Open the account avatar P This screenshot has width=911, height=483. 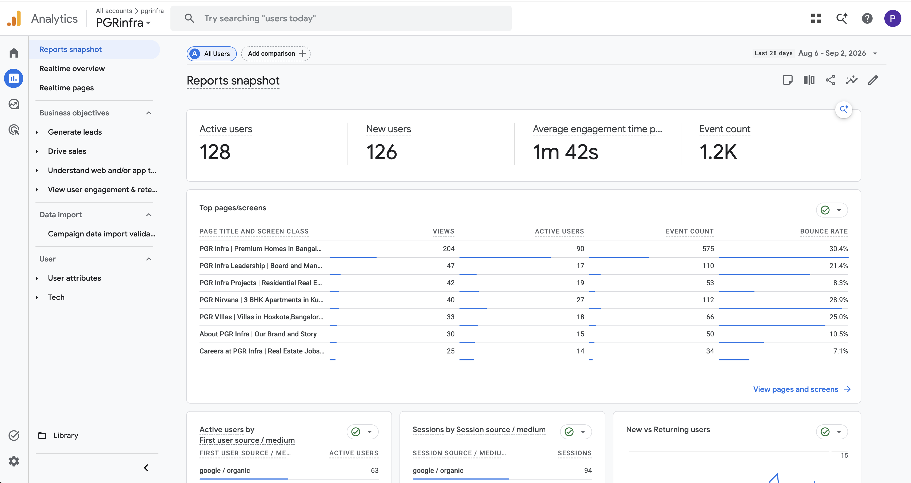click(x=893, y=18)
